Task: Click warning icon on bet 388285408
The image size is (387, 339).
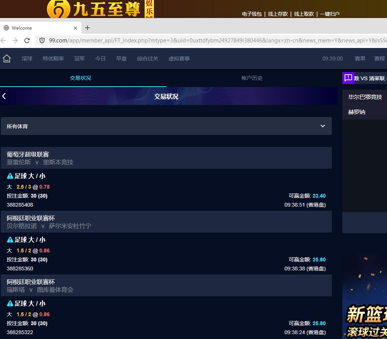Action: 10,176
